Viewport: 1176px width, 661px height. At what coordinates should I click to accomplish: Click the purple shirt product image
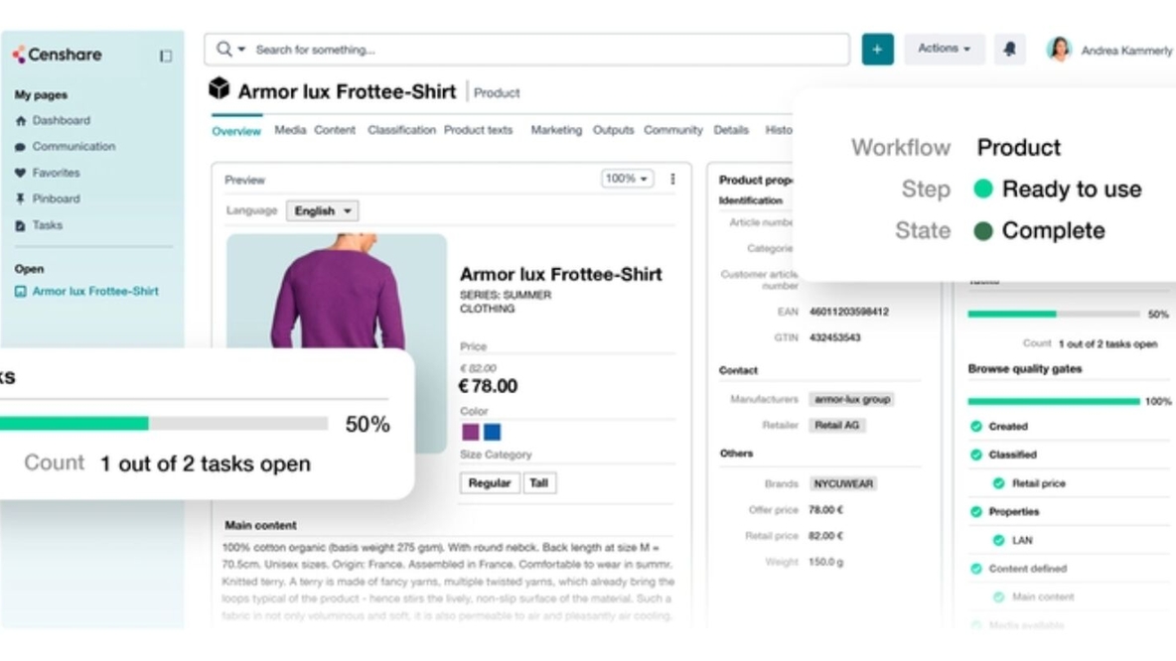pyautogui.click(x=337, y=291)
